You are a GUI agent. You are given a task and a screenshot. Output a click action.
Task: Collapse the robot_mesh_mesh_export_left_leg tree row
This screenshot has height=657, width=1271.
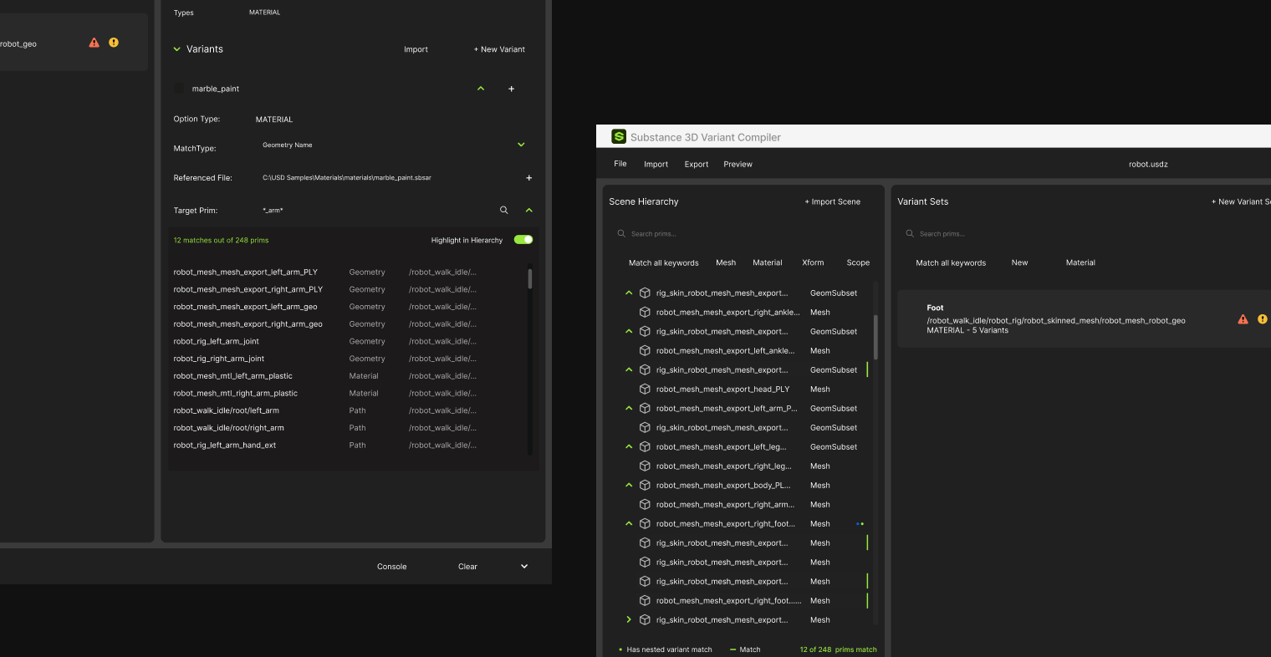point(629,446)
